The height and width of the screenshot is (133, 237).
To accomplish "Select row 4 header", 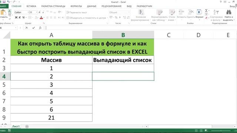I will (x=4, y=76).
